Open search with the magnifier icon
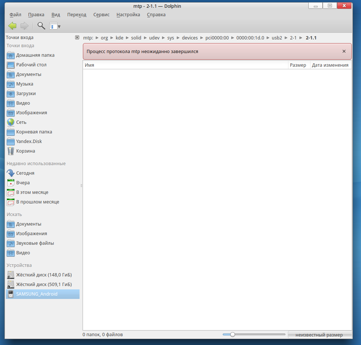 (x=41, y=26)
